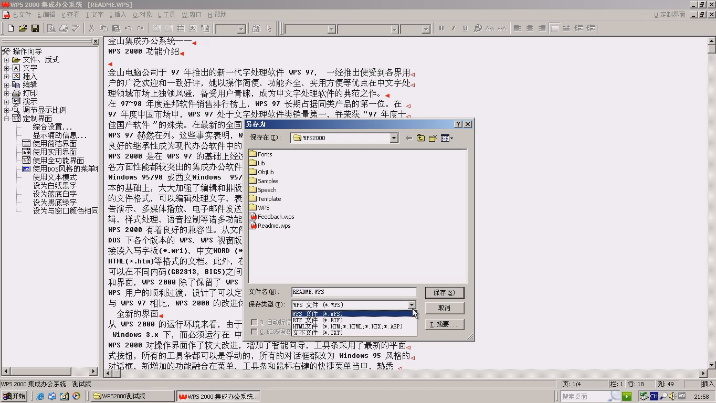Screen dimensions: 716x403
Task: Click the help question mark in the dialog title
Action: (x=458, y=124)
